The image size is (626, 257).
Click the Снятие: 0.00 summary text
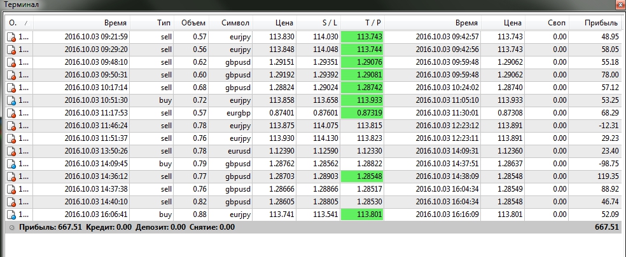tap(212, 228)
